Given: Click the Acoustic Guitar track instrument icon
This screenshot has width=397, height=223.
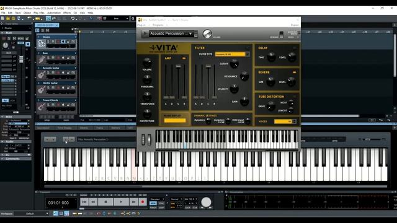Looking at the screenshot, I should pos(42,74).
